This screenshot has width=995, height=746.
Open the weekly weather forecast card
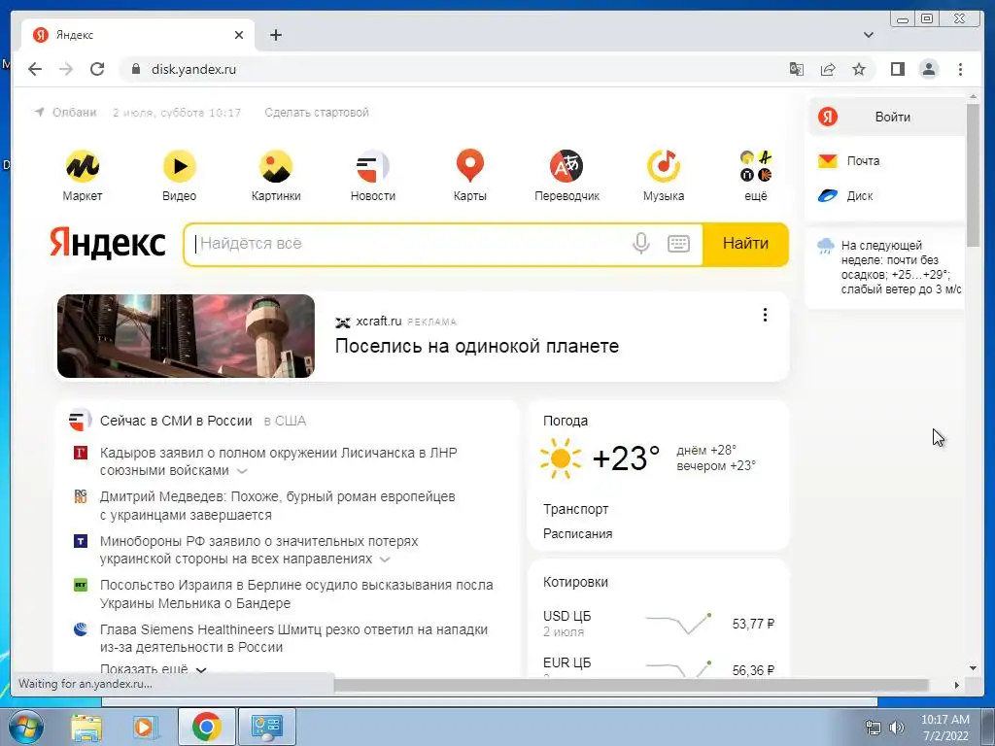point(886,267)
